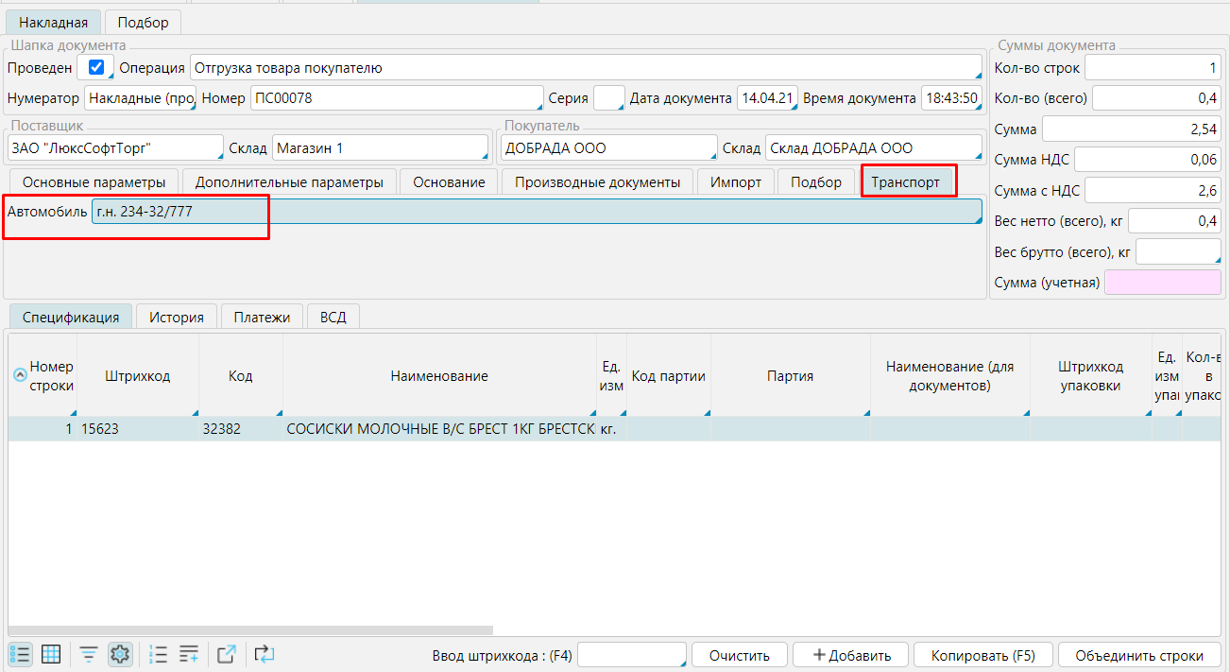
Task: Expand the Автомобиль selection field
Action: [536, 212]
